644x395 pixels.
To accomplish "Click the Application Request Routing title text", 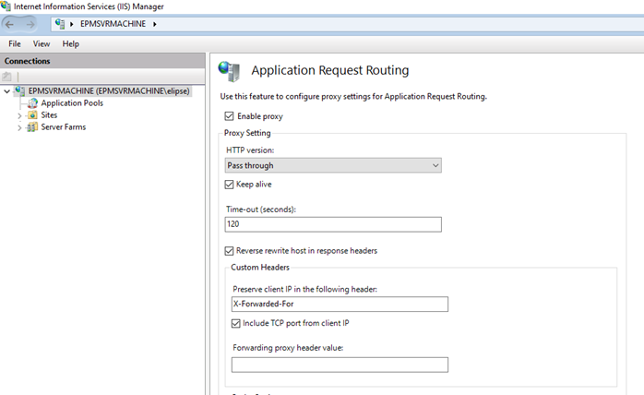I will [330, 70].
